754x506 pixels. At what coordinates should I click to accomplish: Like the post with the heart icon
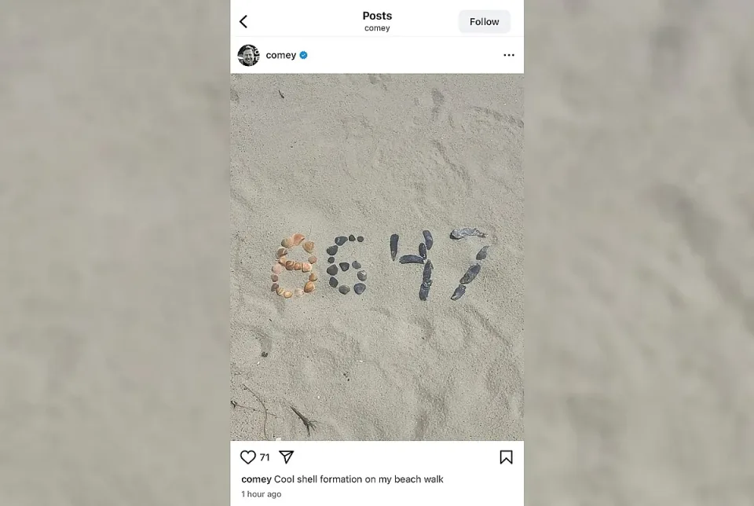247,457
